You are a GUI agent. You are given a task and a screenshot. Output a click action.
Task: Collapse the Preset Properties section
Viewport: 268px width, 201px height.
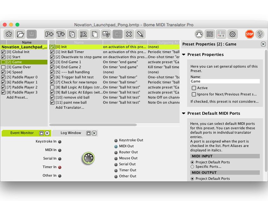point(184,55)
